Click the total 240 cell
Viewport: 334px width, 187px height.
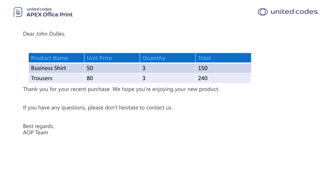click(223, 78)
